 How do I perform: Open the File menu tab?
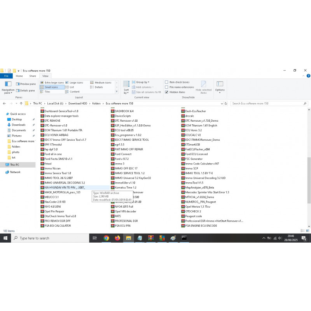[6, 76]
